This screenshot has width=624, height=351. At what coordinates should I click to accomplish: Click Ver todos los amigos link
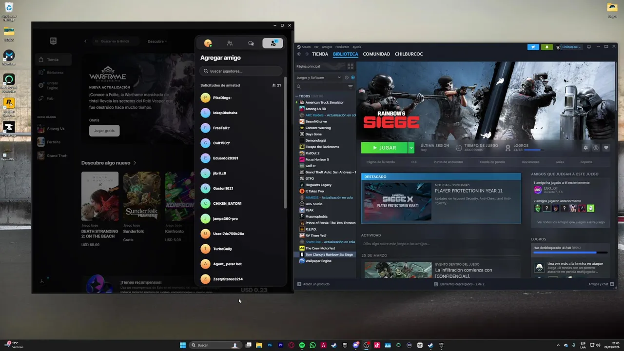pos(570,222)
